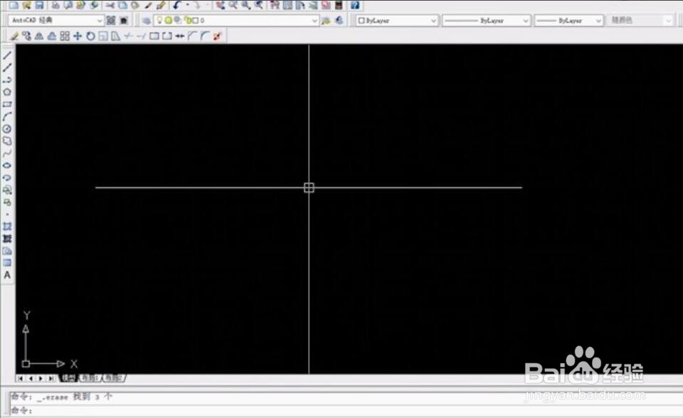This screenshot has height=418, width=683.
Task: Click the Stretch modify tool
Action: coord(115,36)
